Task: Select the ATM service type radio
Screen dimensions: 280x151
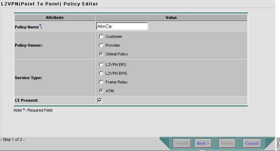Action: coord(101,91)
